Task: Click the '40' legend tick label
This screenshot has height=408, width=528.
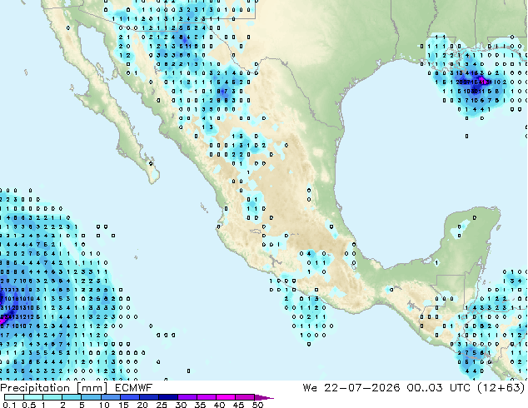Action: point(219,405)
